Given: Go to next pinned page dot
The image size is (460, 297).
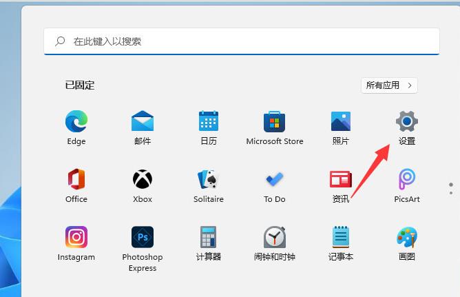Looking at the screenshot, I should pos(451,193).
